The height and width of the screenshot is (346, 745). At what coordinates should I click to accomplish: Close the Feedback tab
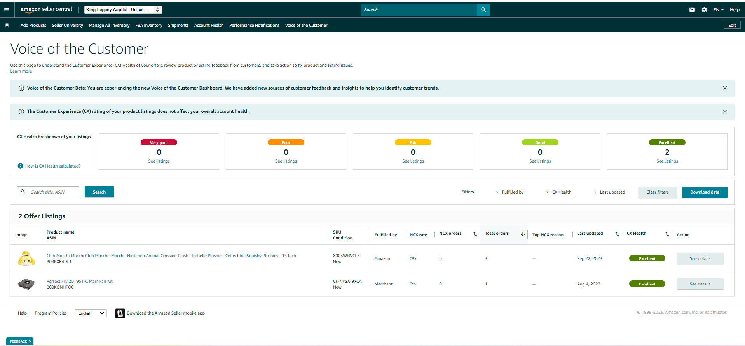(x=30, y=341)
